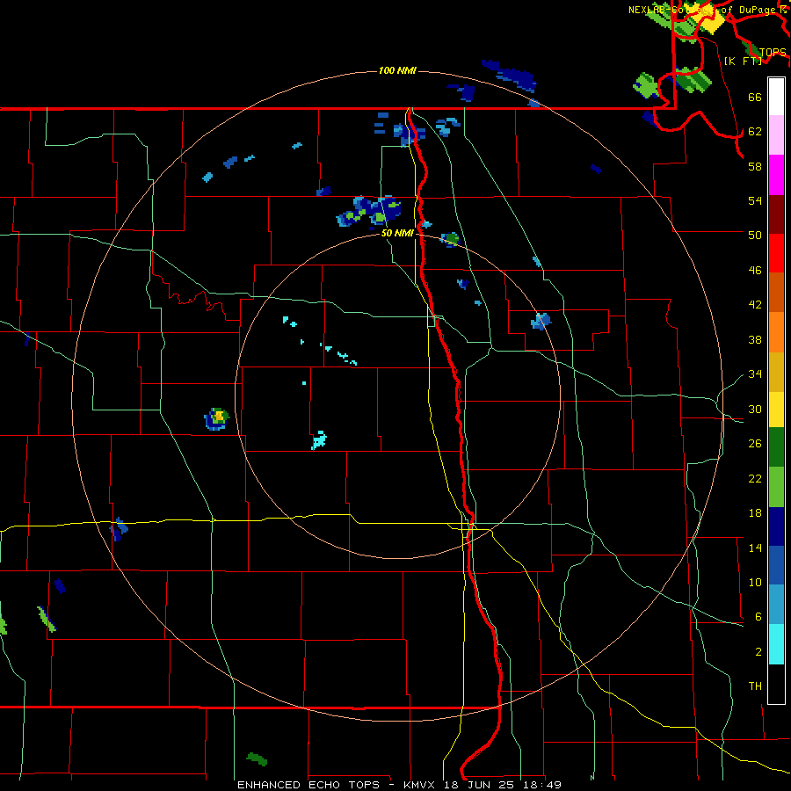Click the "54" legend value
Viewport: 791px width, 791px height.
(x=755, y=200)
